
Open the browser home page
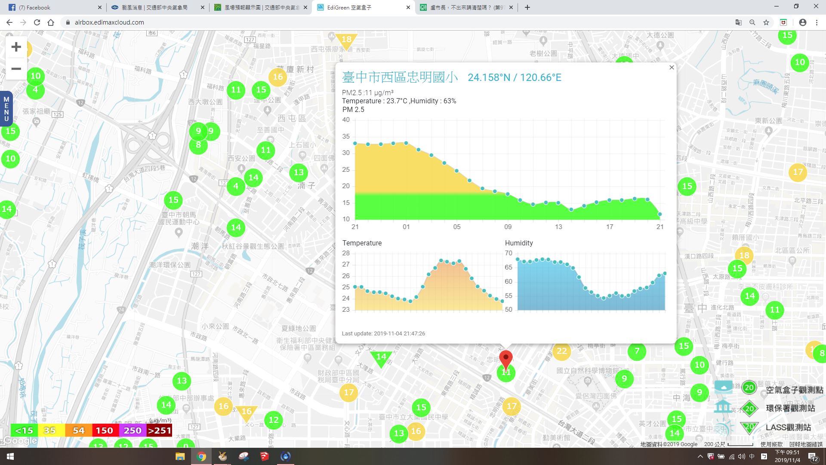51,22
